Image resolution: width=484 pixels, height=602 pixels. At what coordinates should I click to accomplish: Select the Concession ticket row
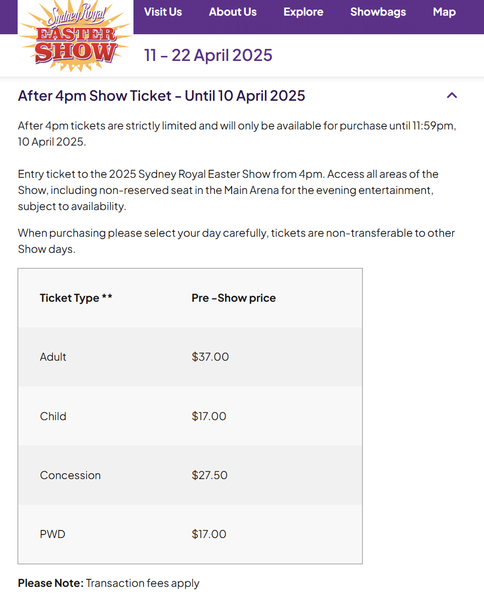190,476
